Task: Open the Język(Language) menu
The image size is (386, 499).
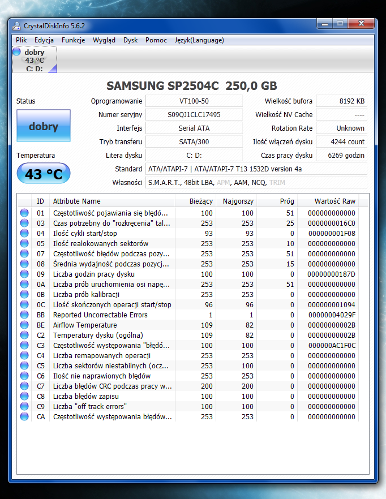Action: (x=199, y=40)
